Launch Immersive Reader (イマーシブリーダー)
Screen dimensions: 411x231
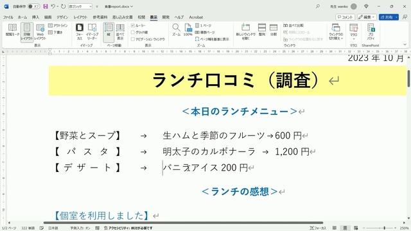click(x=92, y=31)
